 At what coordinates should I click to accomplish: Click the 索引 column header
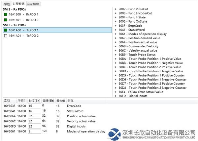7,101
